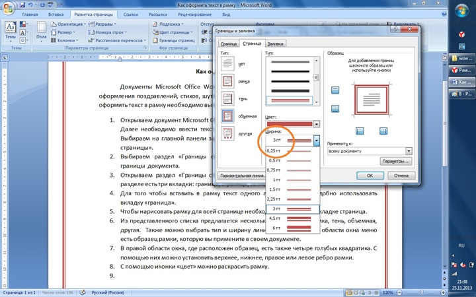This screenshot has height=297, width=476.
Task: Choose 2,25 пт line width
Action: (x=293, y=199)
